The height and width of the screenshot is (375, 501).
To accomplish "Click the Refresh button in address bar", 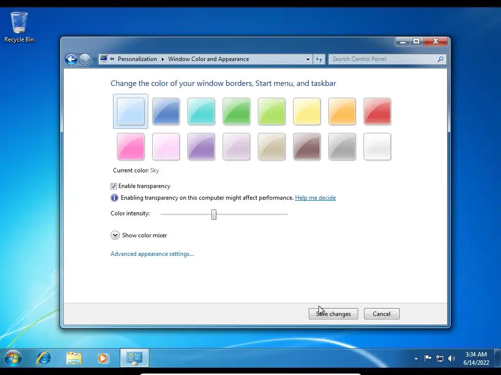I will 319,59.
